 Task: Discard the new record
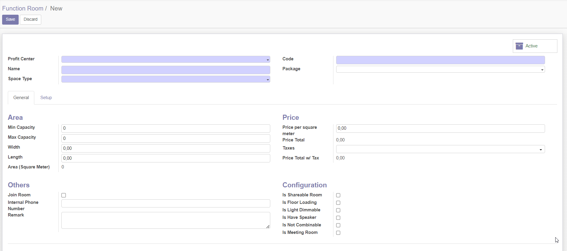coord(30,20)
